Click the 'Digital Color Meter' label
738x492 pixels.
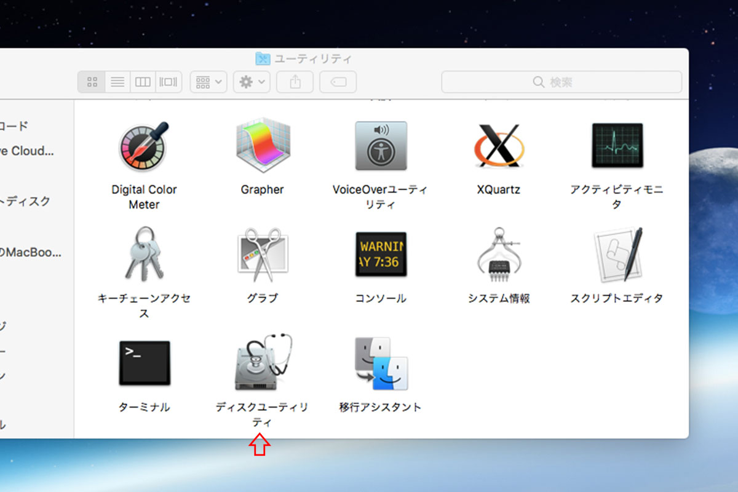(144, 197)
